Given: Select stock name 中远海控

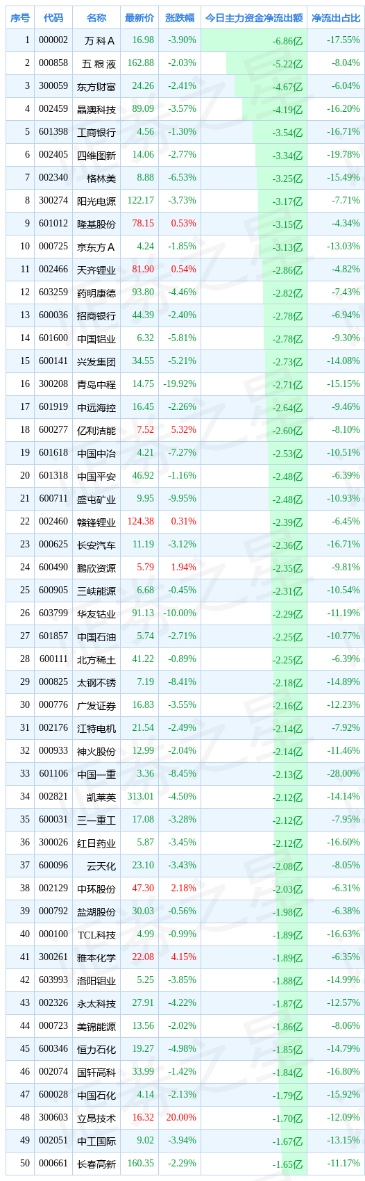Looking at the screenshot, I should (96, 408).
